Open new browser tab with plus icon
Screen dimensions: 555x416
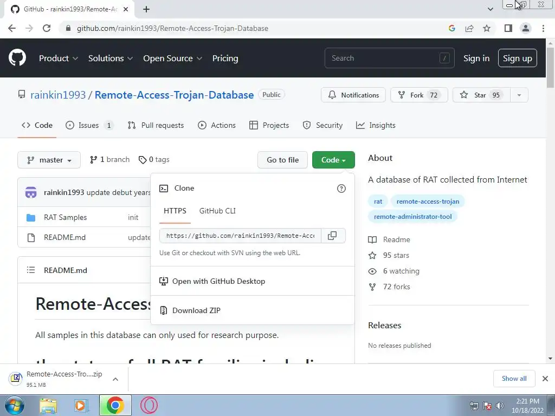146,9
